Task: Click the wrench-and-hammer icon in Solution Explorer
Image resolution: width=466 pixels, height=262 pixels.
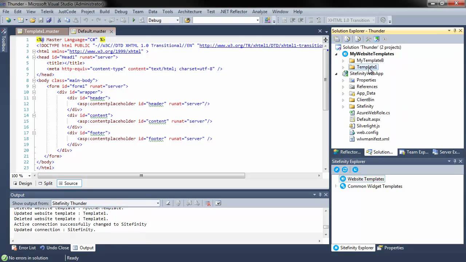Action: (x=368, y=39)
